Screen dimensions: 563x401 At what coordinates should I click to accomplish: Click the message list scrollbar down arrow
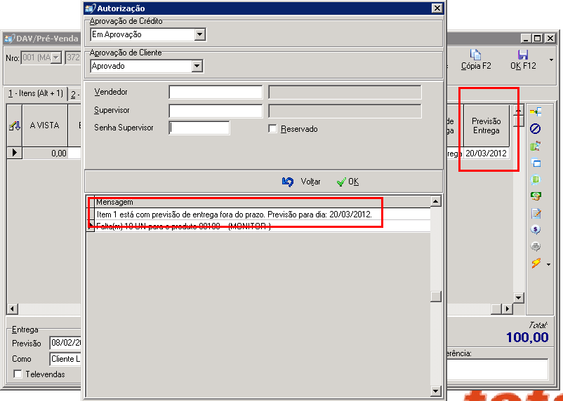435,390
